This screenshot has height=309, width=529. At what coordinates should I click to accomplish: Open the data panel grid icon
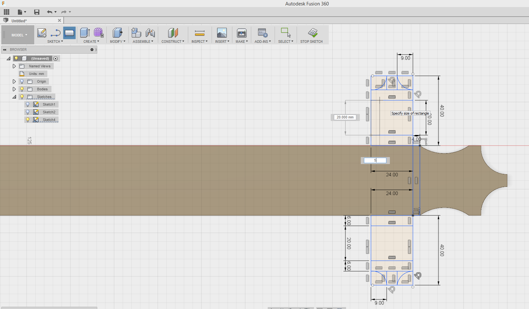(6, 12)
